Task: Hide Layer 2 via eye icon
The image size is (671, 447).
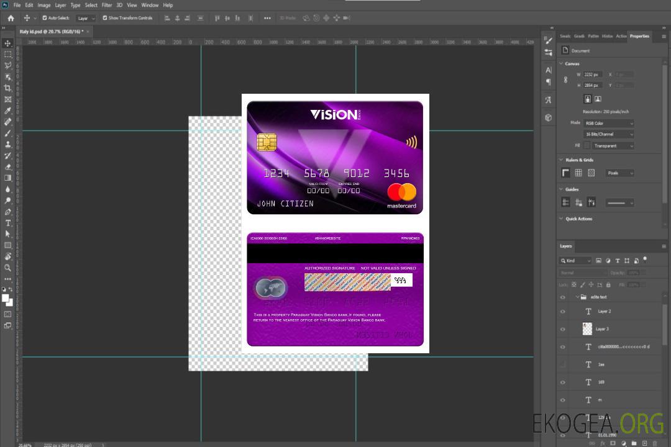Action: click(563, 312)
